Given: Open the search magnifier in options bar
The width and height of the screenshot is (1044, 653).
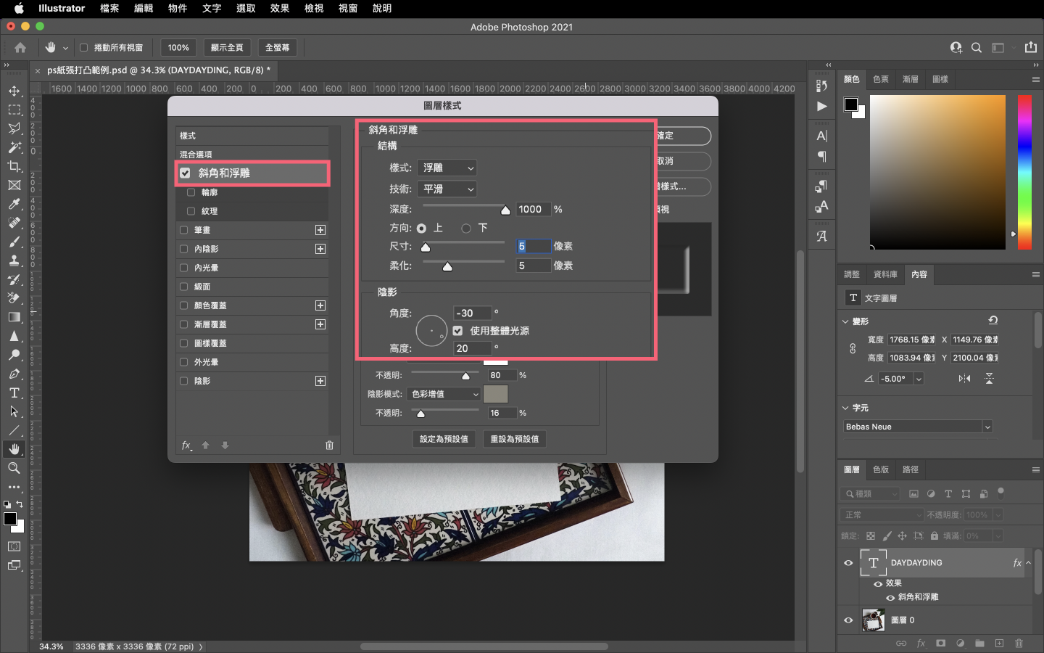Looking at the screenshot, I should (977, 48).
